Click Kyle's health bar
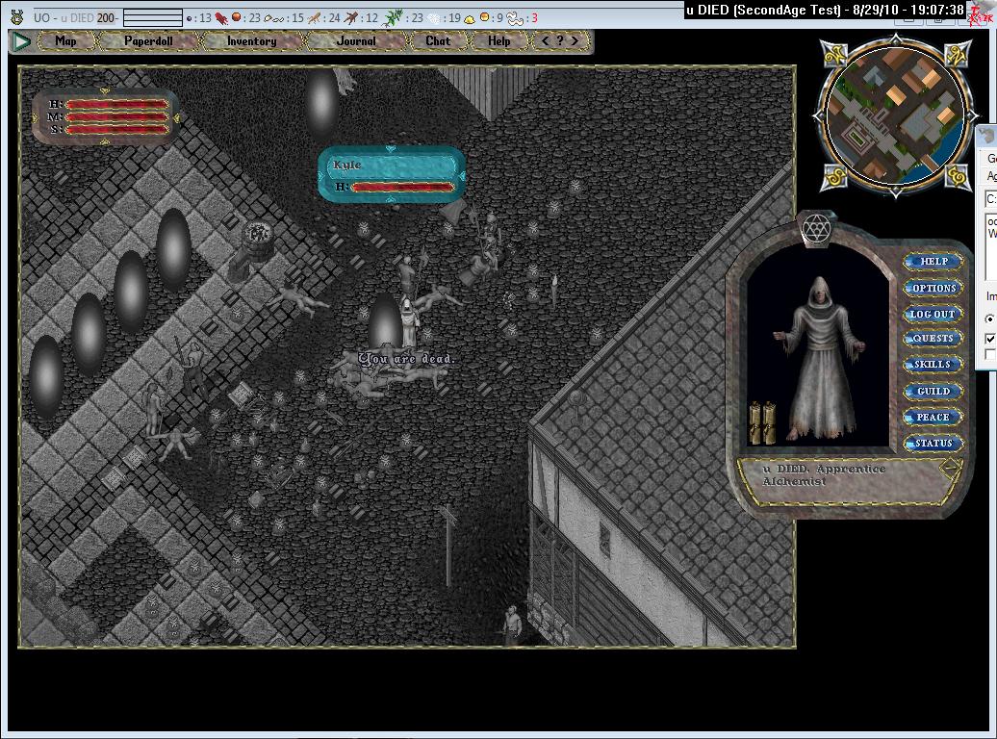 pyautogui.click(x=401, y=187)
